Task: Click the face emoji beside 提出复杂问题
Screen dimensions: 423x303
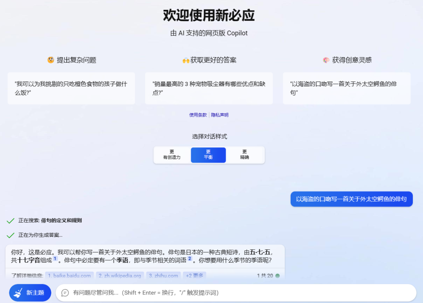Action: click(x=51, y=60)
